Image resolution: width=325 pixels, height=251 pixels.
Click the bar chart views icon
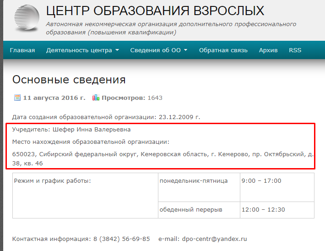point(96,98)
